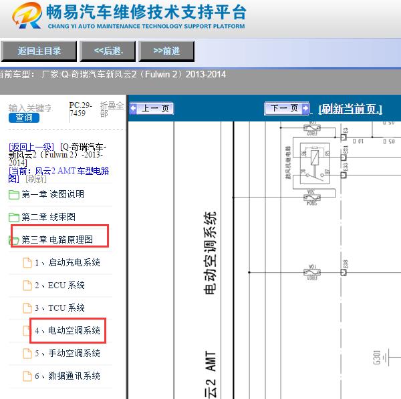Image resolution: width=401 pixels, height=399 pixels.
Task: Click the 电动空调系统 title in the diagram
Action: pos(211,253)
